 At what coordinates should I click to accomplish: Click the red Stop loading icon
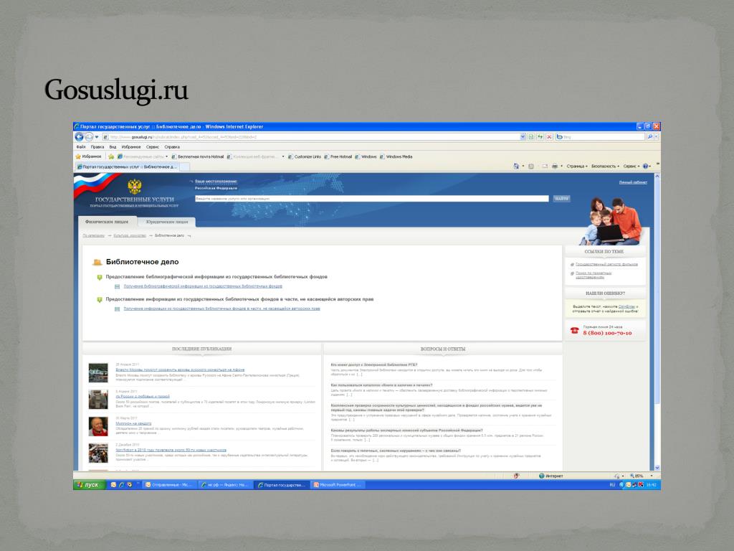point(549,137)
